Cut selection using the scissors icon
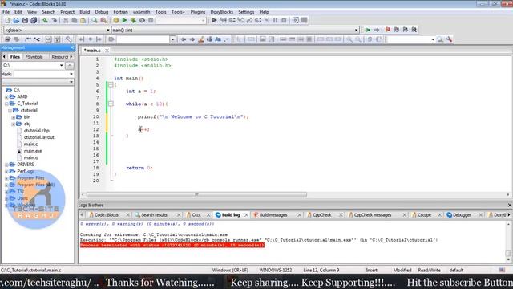The width and height of the screenshot is (513, 289). 66,20
